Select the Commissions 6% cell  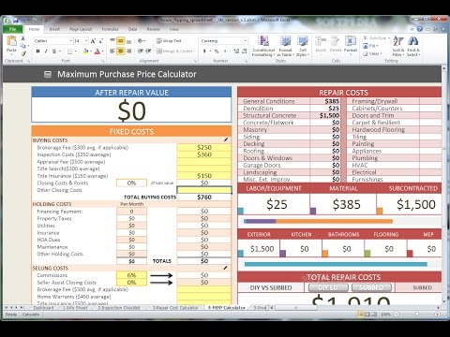pos(131,275)
